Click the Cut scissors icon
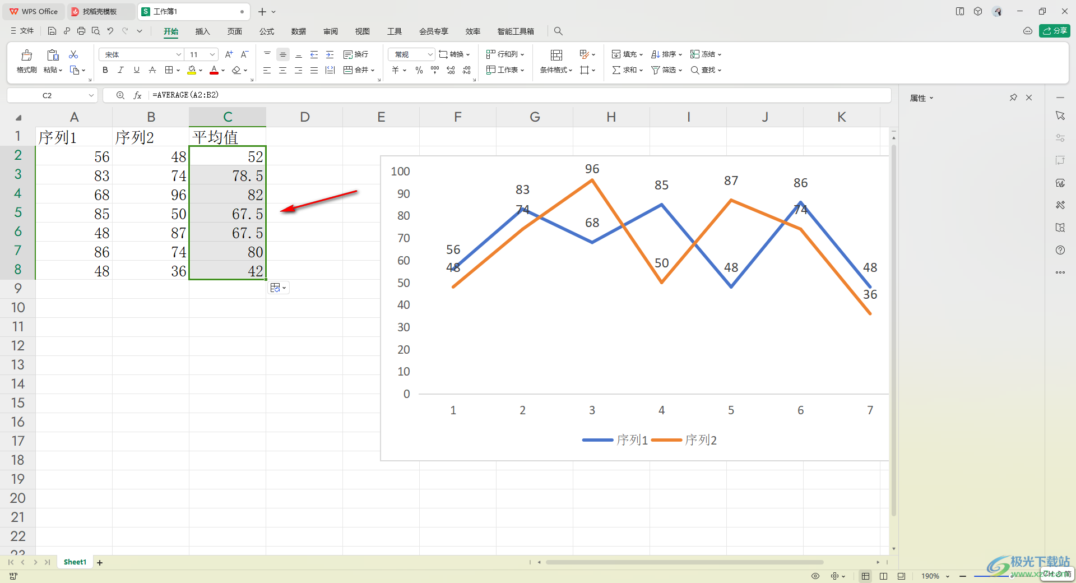This screenshot has width=1076, height=583. (73, 54)
